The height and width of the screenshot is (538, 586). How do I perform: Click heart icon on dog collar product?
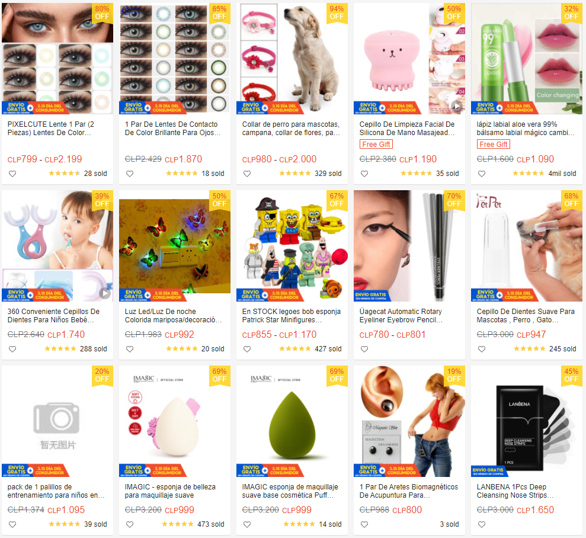pyautogui.click(x=247, y=174)
